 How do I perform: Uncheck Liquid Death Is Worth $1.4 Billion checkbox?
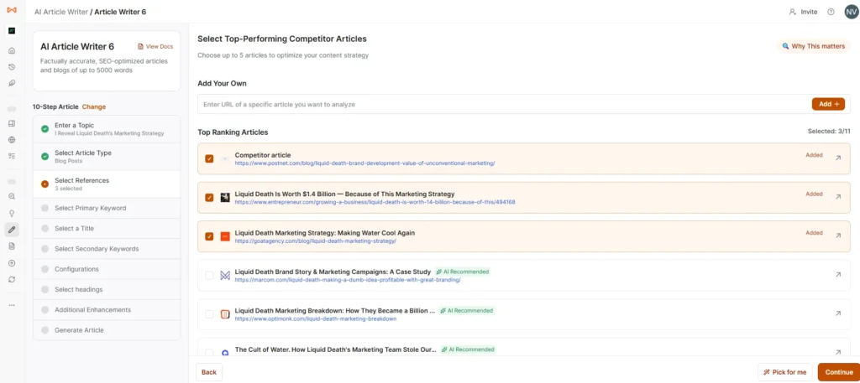click(x=209, y=198)
